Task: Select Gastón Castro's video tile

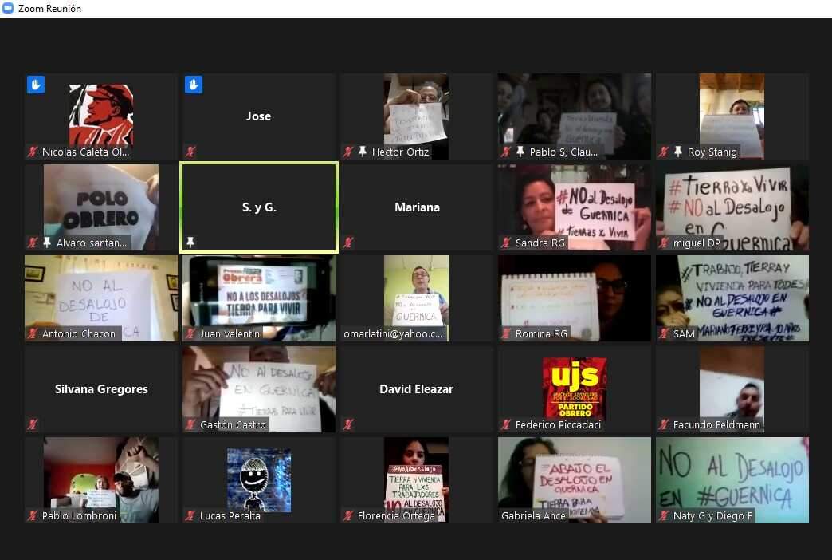Action: click(x=259, y=389)
